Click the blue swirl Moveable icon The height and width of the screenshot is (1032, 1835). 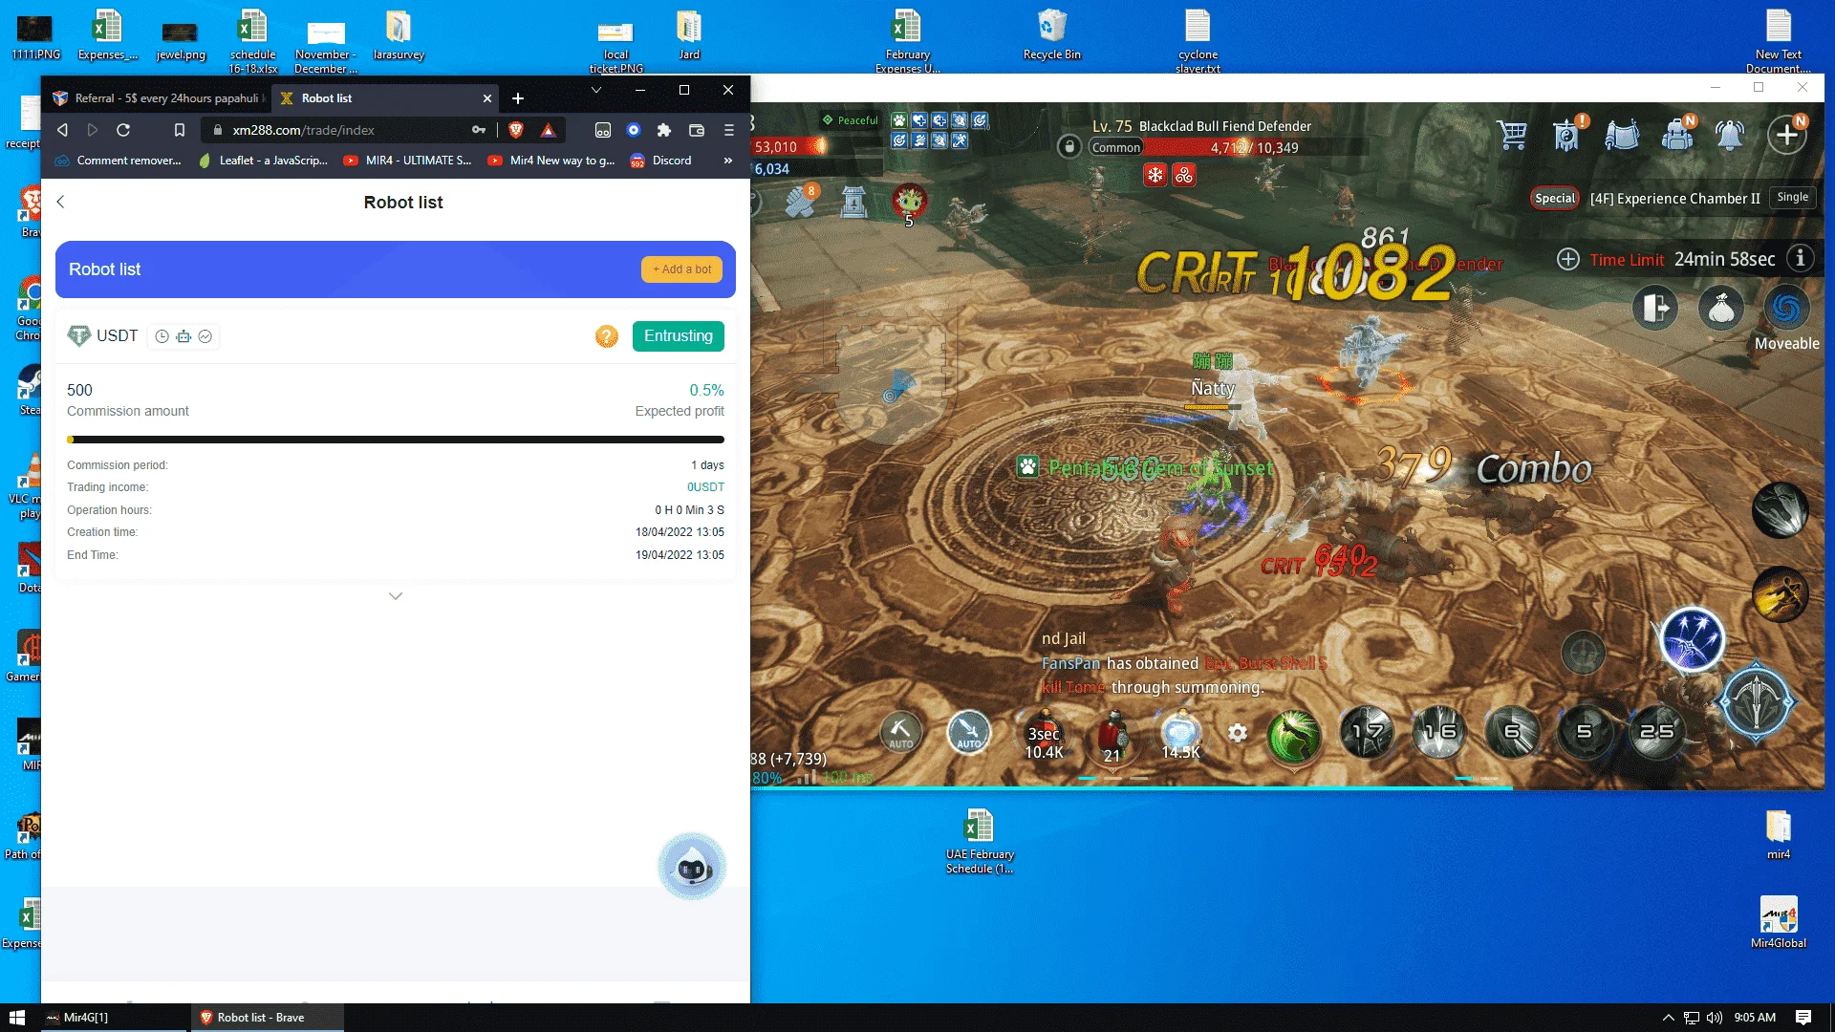pos(1787,309)
